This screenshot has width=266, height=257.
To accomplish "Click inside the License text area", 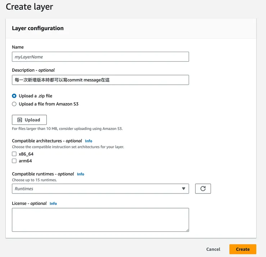I will pos(100,220).
